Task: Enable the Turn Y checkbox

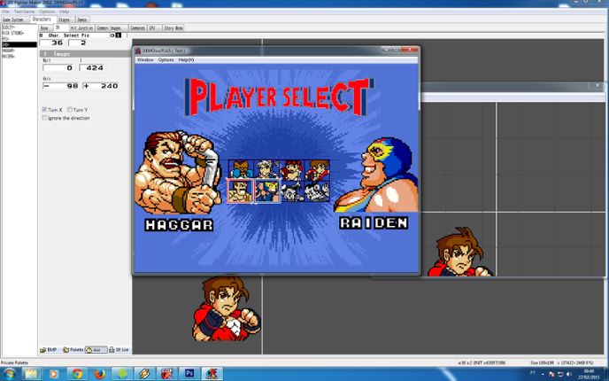Action: 70,110
